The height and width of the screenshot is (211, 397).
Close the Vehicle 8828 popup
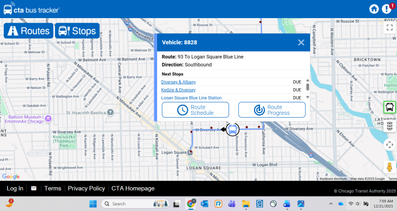click(301, 42)
